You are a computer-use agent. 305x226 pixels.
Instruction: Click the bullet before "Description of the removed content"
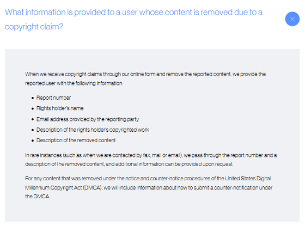pos(33,141)
